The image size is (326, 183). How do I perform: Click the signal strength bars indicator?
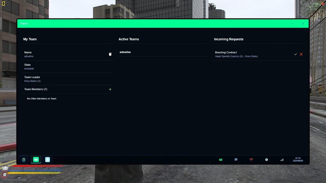[x=282, y=159]
